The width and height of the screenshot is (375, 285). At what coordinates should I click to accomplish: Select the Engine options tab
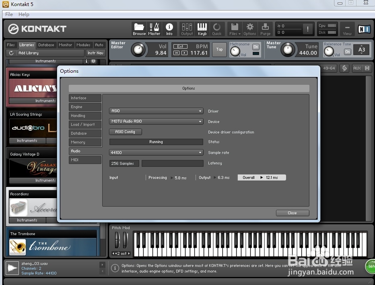pyautogui.click(x=85, y=107)
